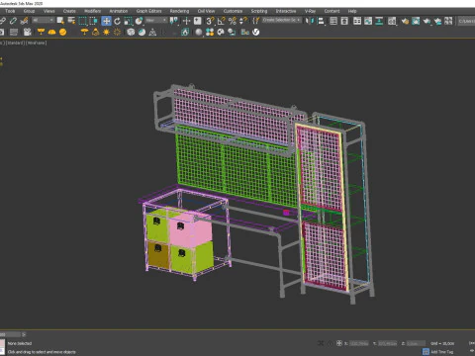Click the V-Ray plane light icon

(x=41, y=32)
